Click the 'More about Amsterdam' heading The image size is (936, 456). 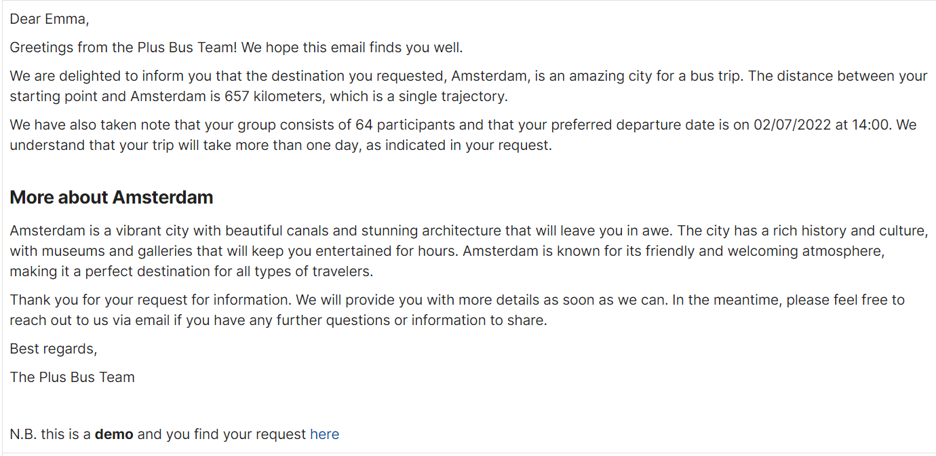pos(111,197)
